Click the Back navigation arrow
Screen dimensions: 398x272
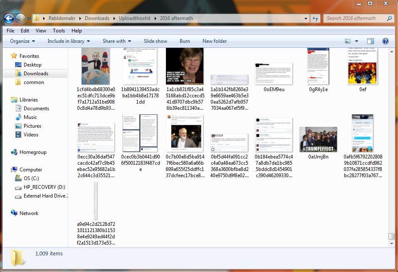click(9, 18)
